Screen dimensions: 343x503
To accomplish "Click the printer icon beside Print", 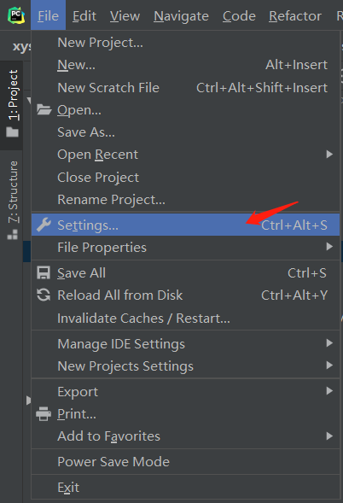I will 44,414.
